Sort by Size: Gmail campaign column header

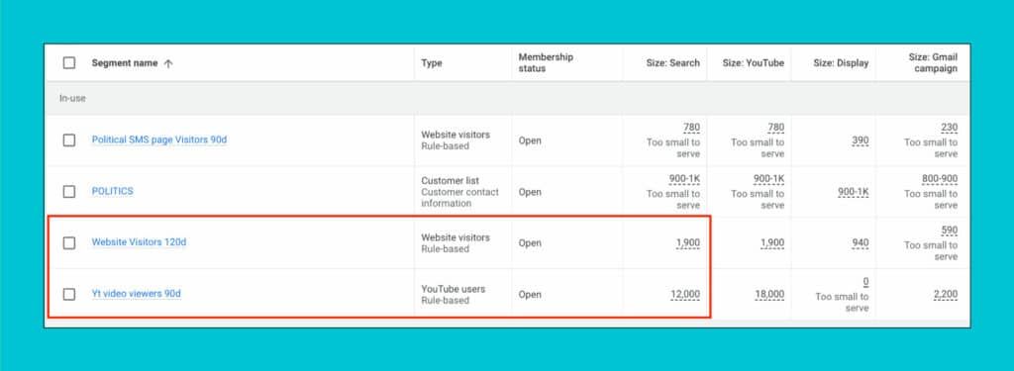tap(933, 62)
